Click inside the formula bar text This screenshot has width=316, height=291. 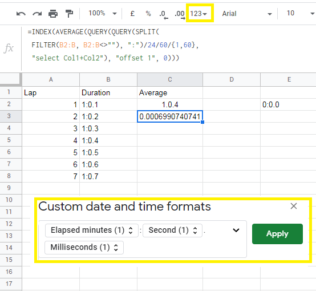[x=113, y=45]
